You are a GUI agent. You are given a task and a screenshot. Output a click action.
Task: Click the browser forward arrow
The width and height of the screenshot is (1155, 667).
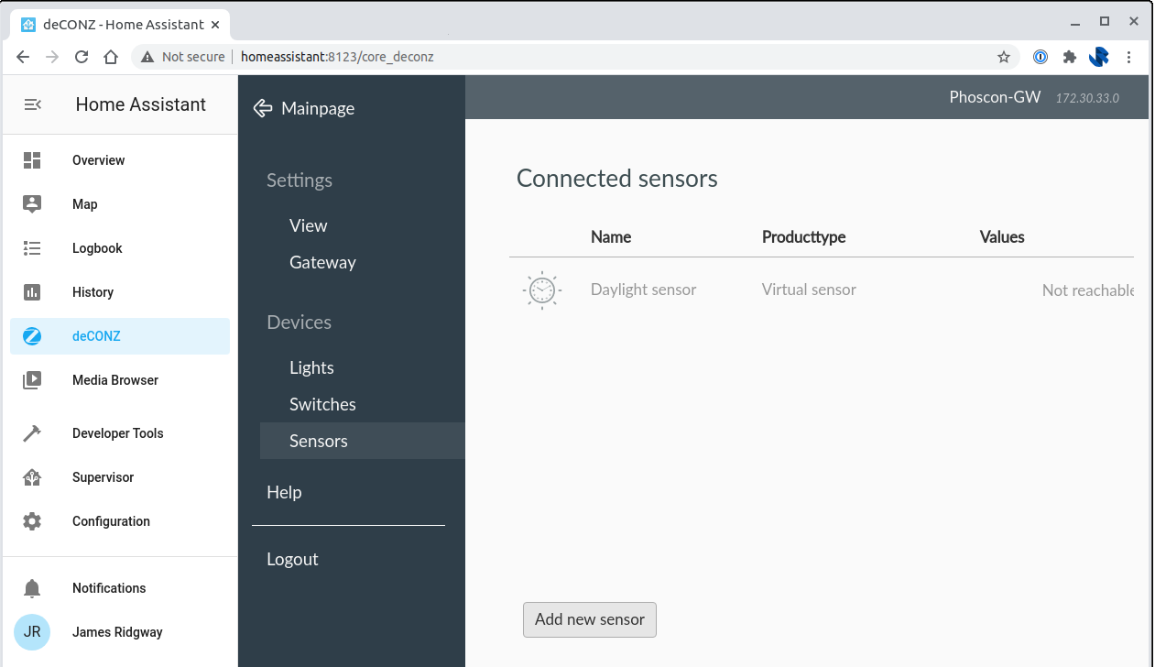coord(52,57)
